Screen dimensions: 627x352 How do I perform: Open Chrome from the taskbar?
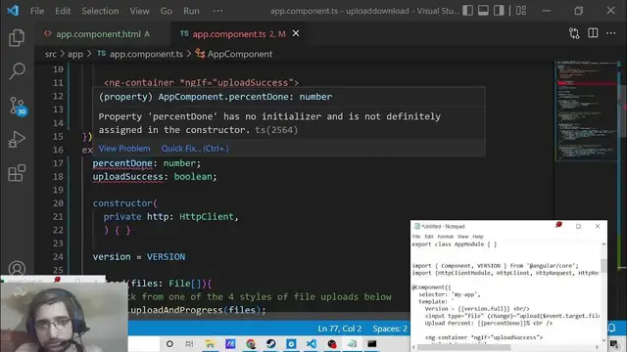click(x=251, y=343)
